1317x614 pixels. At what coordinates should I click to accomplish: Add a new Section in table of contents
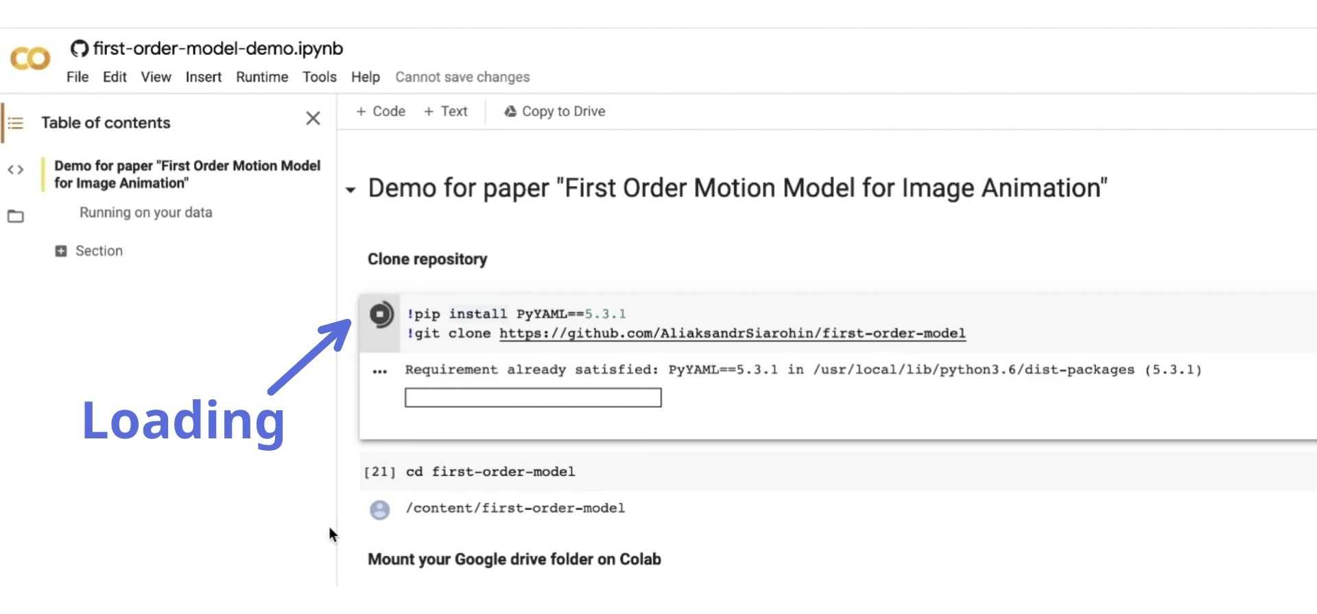pyautogui.click(x=89, y=251)
